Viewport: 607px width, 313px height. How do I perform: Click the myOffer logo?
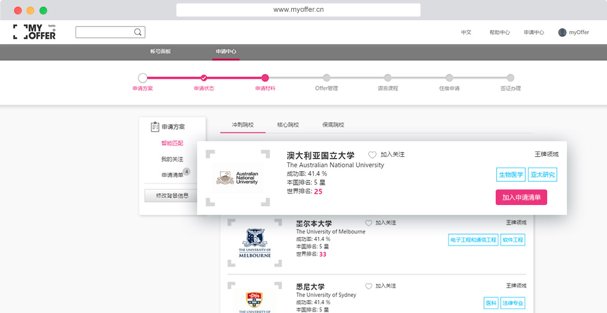tap(34, 32)
